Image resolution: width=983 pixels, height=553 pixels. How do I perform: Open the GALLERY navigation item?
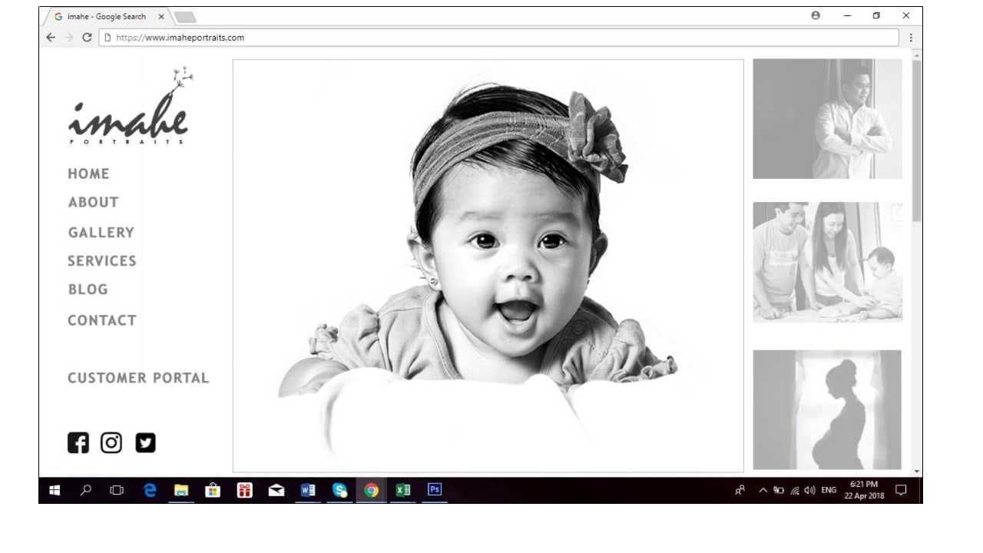tap(101, 232)
